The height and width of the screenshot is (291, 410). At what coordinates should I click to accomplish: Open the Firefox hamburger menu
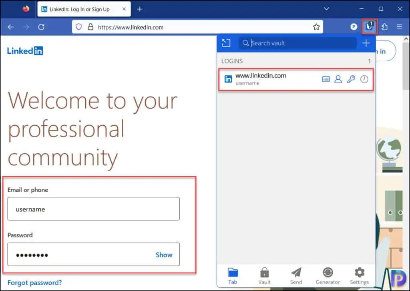point(399,27)
